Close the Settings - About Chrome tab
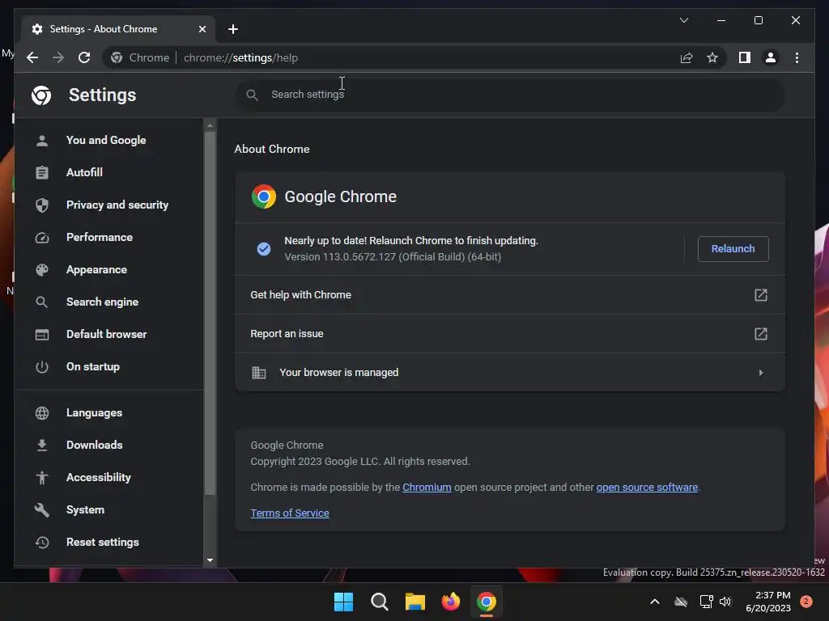The image size is (829, 621). pos(202,29)
